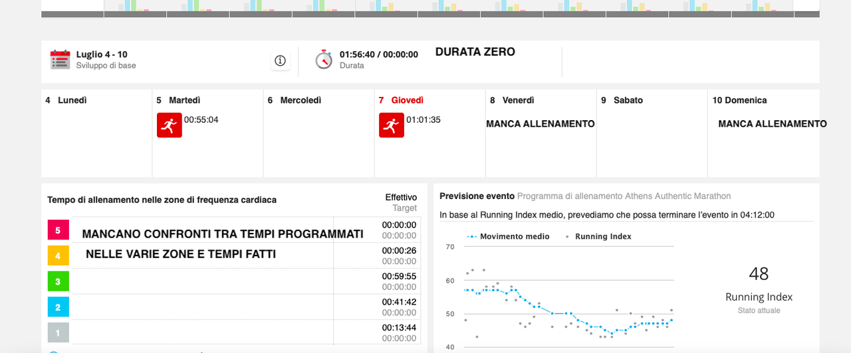The image size is (851, 353).
Task: Open the info icon beside Luglio 4 - 10
Action: 280,61
